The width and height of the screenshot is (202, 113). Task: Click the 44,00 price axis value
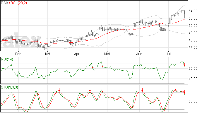[x=193, y=48]
